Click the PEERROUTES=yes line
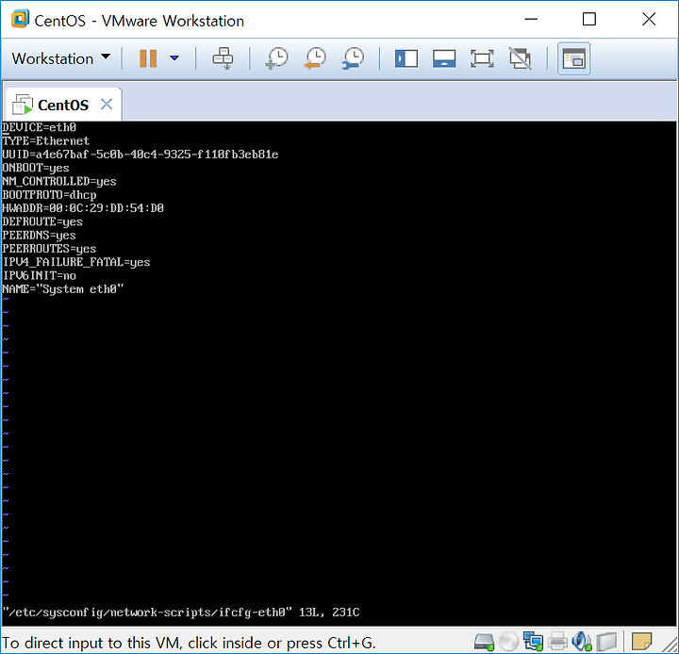The width and height of the screenshot is (679, 654). click(49, 249)
